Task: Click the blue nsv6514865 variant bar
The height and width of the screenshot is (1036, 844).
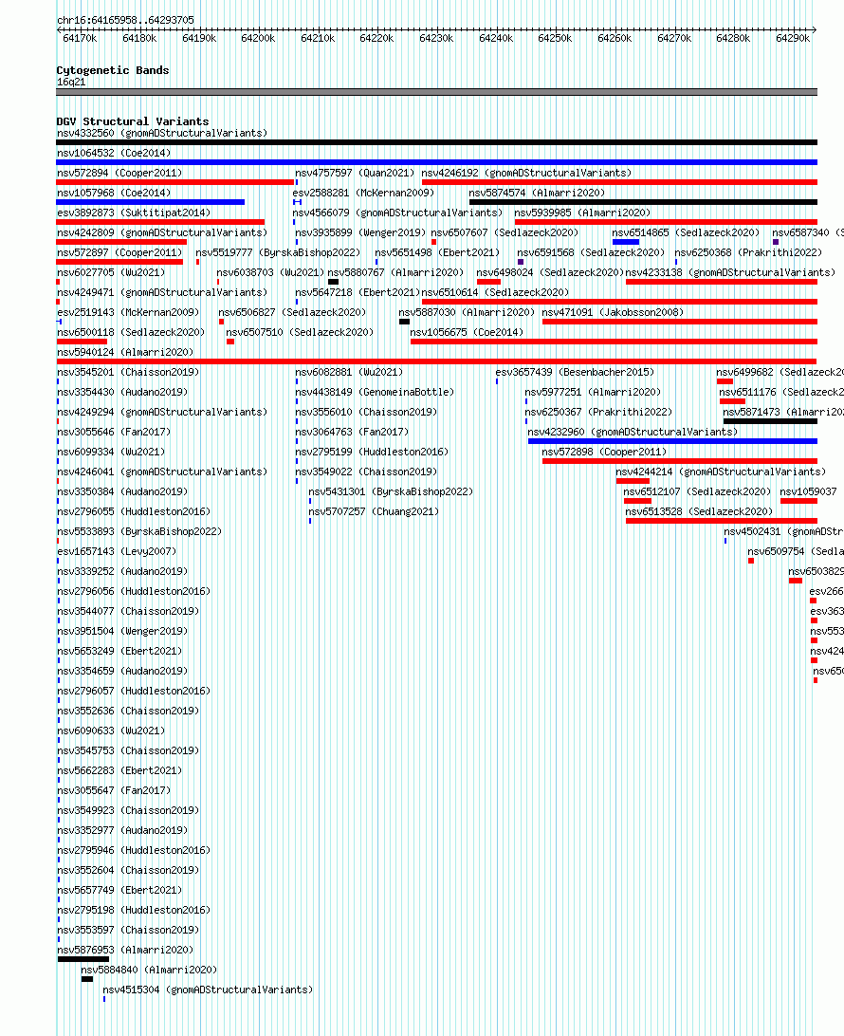Action: 625,242
